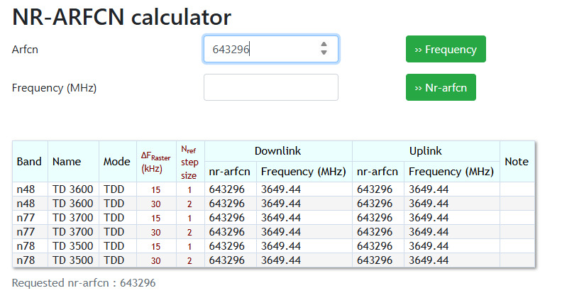Viewport: 562px width, 293px height.
Task: Click the NR-ARFCN calculator page heading
Action: click(x=122, y=17)
